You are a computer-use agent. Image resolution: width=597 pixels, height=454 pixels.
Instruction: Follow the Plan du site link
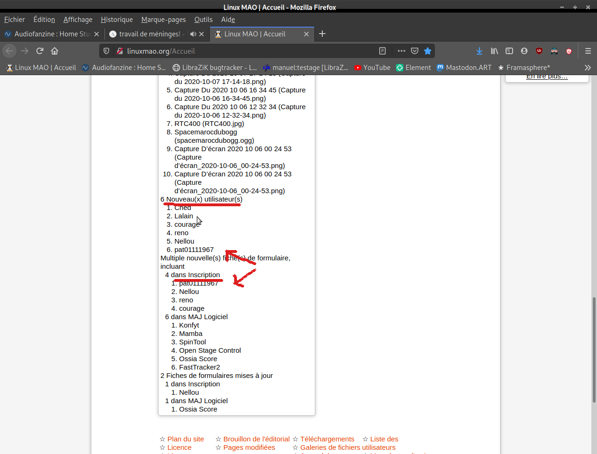[186, 439]
